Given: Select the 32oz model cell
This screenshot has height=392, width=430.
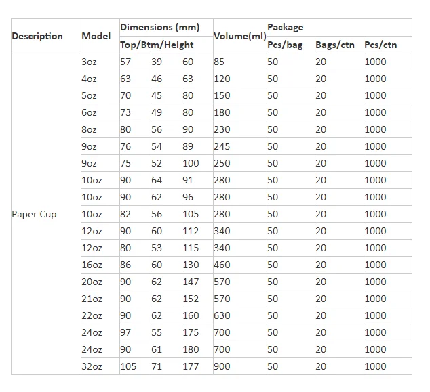Looking at the screenshot, I should [92, 367].
